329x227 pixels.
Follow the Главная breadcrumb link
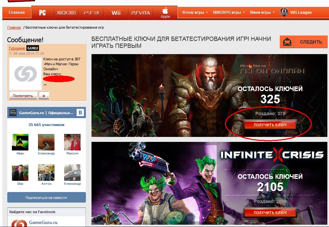click(x=14, y=27)
